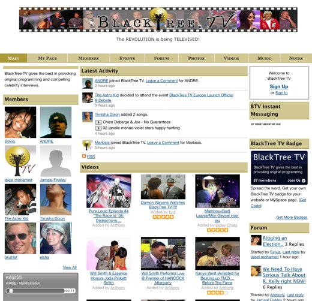Click The Astro Kid activity avatar

[x=88, y=98]
